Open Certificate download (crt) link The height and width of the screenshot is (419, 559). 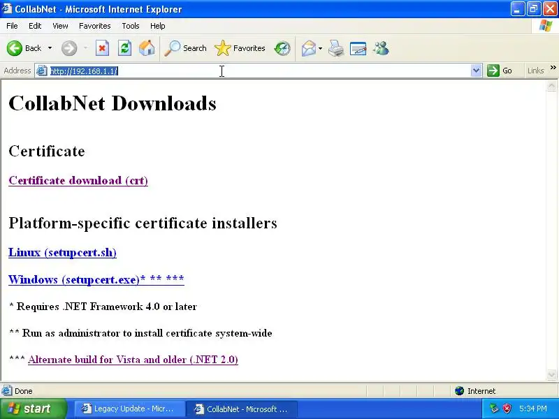tap(78, 180)
